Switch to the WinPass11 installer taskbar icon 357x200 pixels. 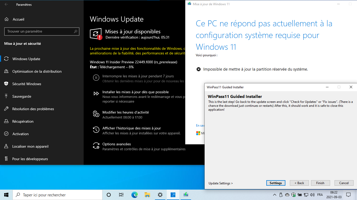(173, 195)
